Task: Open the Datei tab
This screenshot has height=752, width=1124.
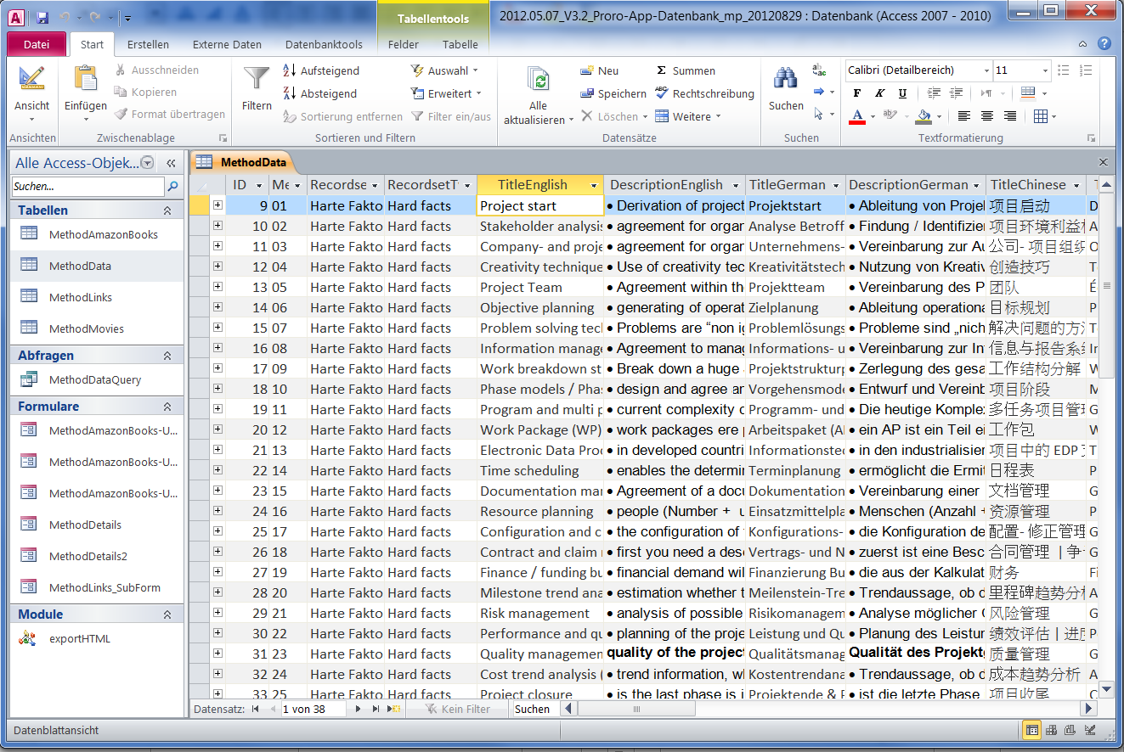Action: click(x=36, y=44)
